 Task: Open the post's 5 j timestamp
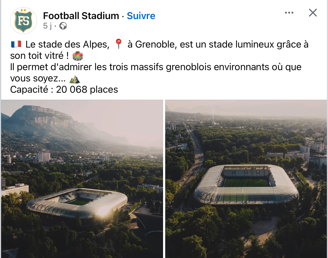pyautogui.click(x=47, y=26)
